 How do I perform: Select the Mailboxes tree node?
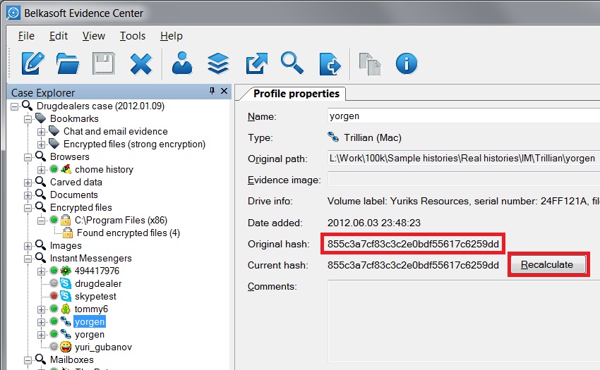[71, 359]
